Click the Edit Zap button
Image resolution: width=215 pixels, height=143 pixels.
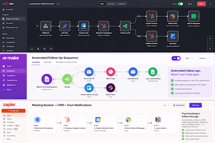[195, 105]
